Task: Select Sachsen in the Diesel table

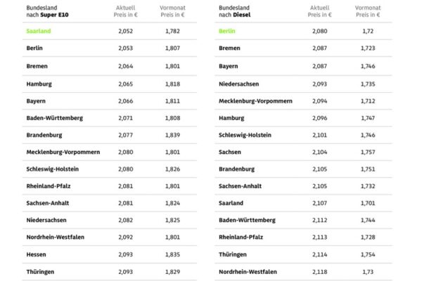Action: [x=230, y=152]
